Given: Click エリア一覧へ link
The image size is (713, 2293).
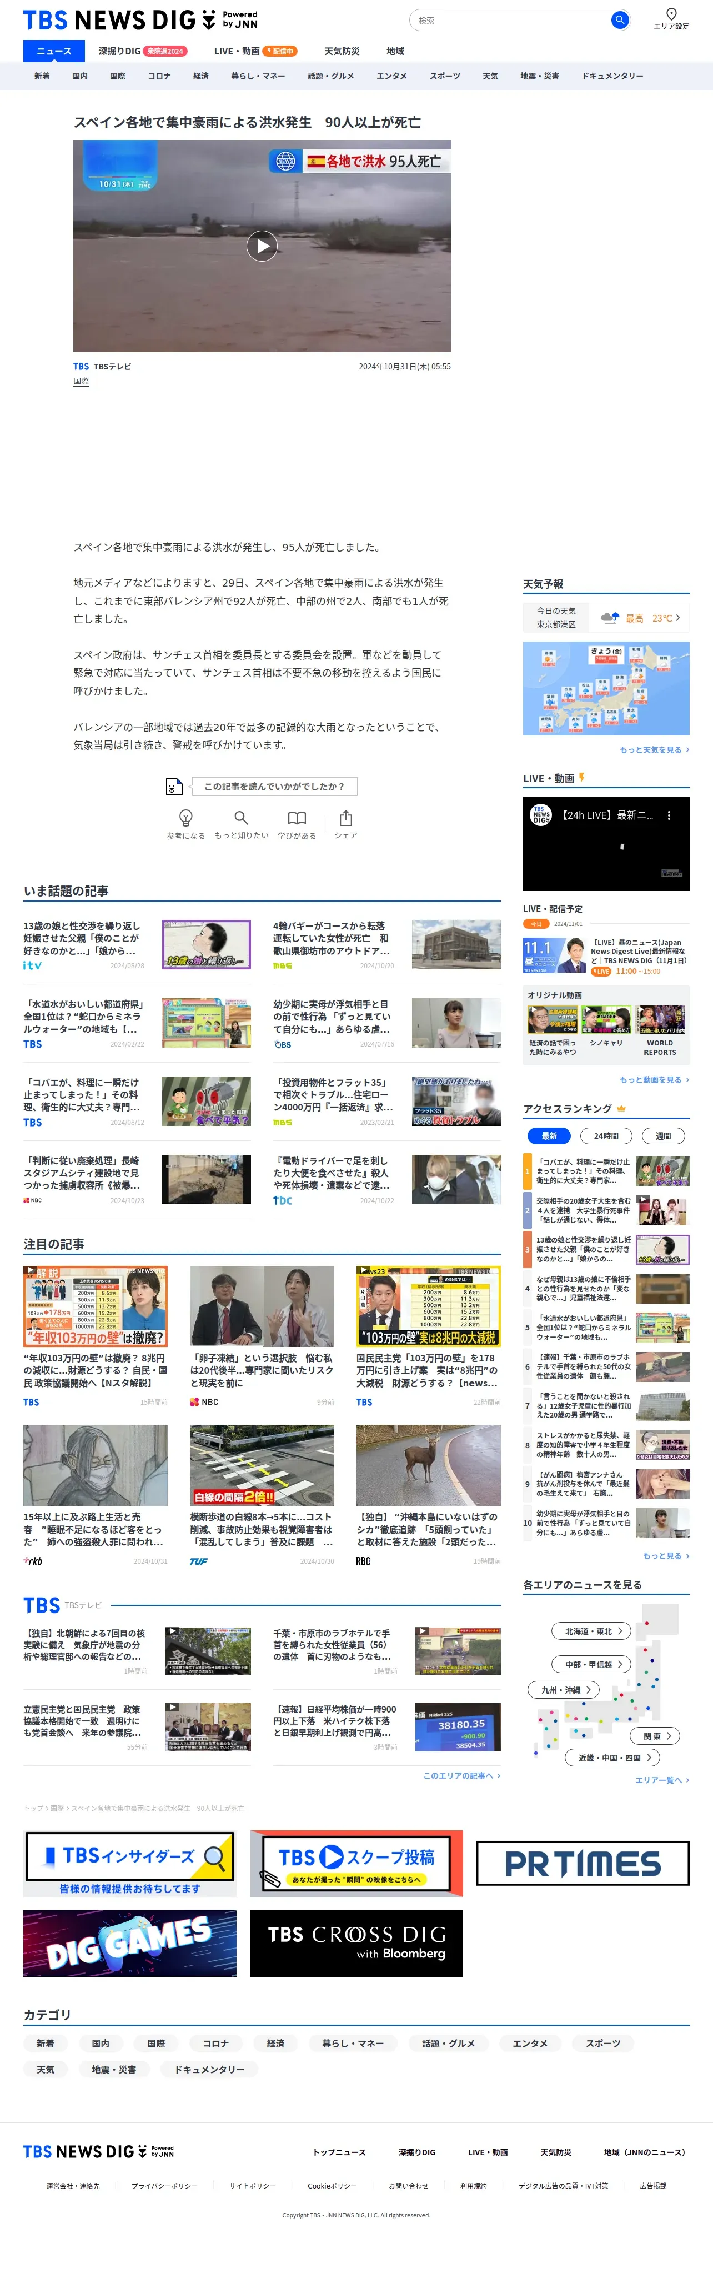Looking at the screenshot, I should point(661,1780).
